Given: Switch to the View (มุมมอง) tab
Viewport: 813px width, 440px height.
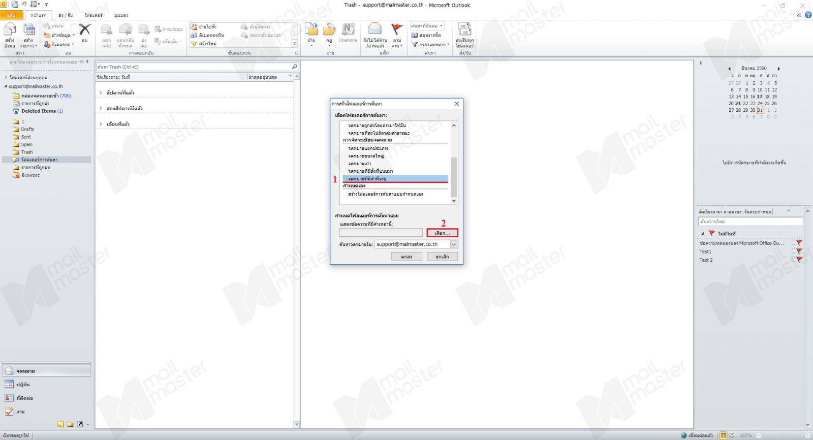Looking at the screenshot, I should tap(121, 15).
